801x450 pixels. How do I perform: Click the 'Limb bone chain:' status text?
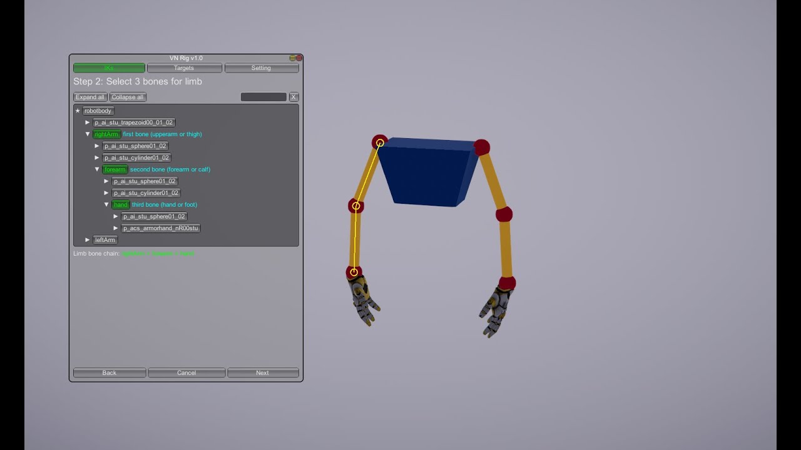point(96,254)
